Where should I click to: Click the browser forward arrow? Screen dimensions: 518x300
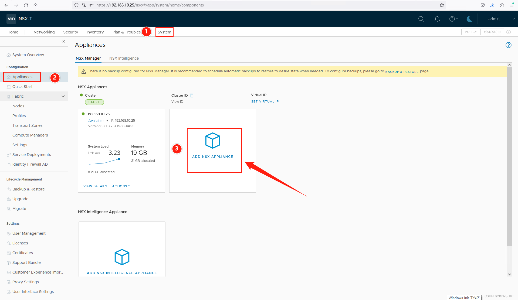coord(16,5)
